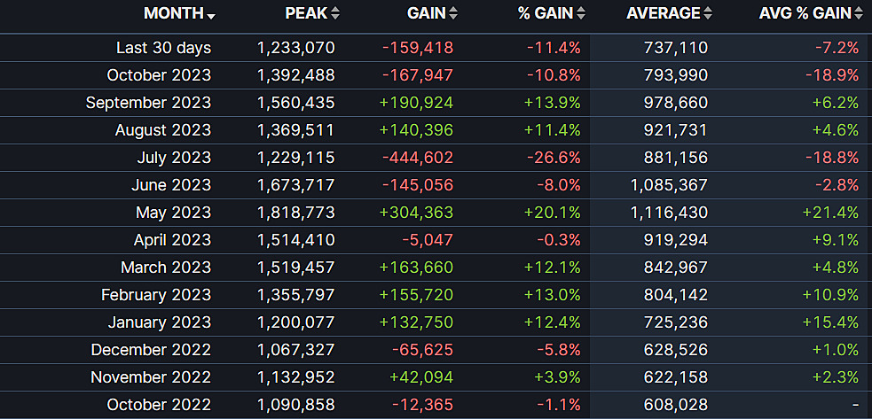Click the AVG % GAIN header label
Image resolution: width=872 pixels, height=419 pixels.
pyautogui.click(x=805, y=13)
